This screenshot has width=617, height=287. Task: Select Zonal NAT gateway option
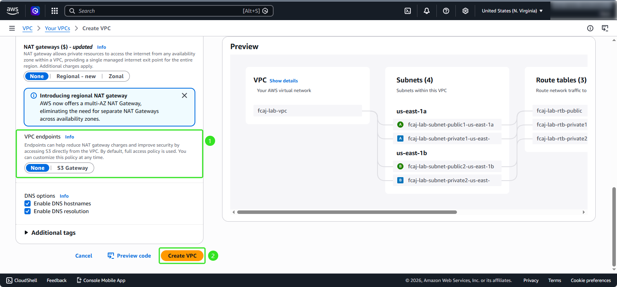(116, 76)
